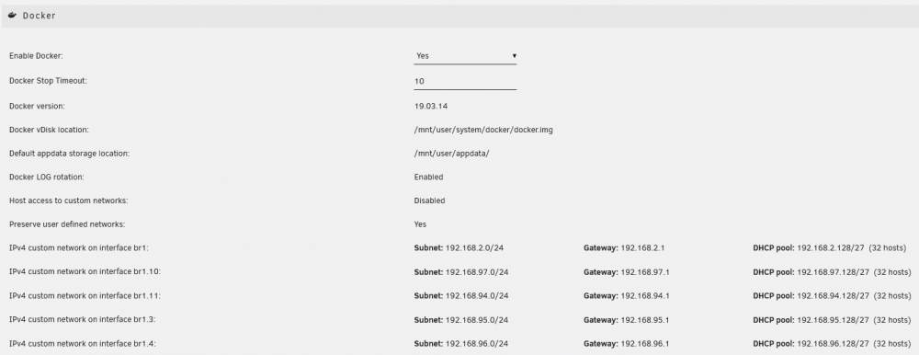This screenshot has height=355, width=919.
Task: Click 'Preserve user defined networks:' label
Action: click(x=67, y=224)
